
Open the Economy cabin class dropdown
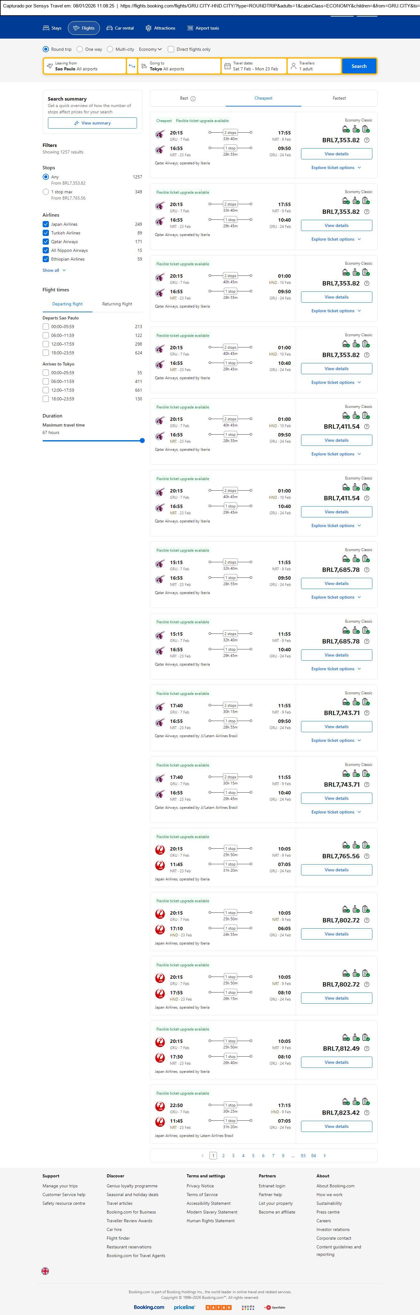point(150,49)
